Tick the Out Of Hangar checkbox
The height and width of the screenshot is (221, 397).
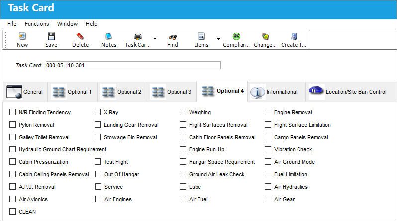pyautogui.click(x=98, y=174)
